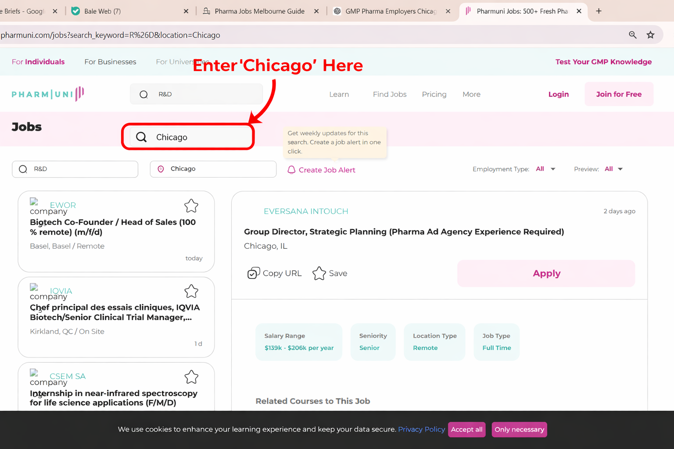Switch to the Bale Web tab

coord(102,11)
